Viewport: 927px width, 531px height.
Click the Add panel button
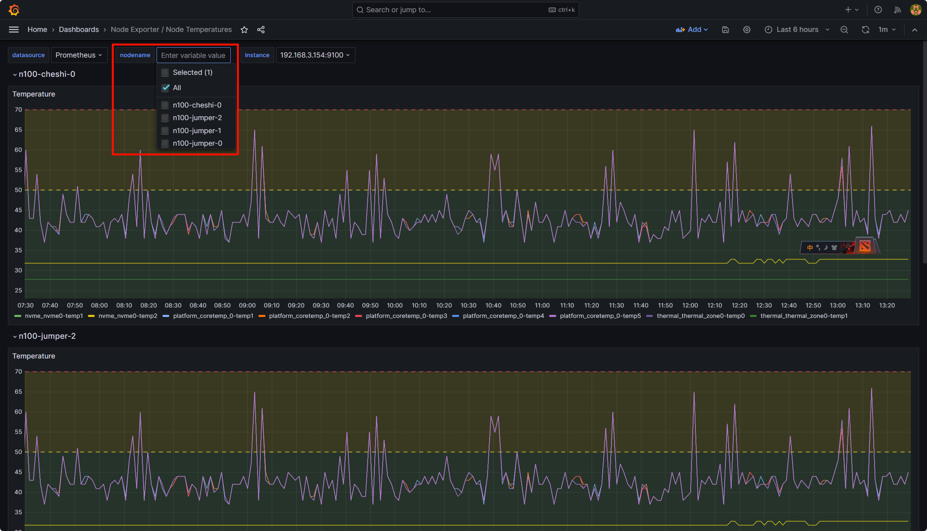click(692, 30)
